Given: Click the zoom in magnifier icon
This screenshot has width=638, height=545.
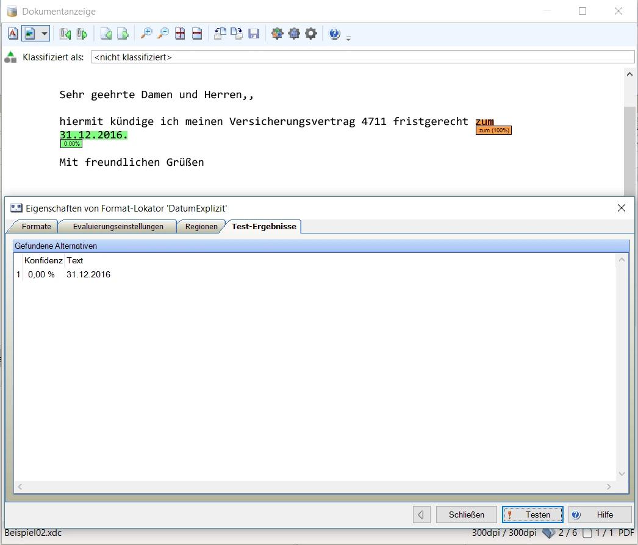Looking at the screenshot, I should 146,34.
